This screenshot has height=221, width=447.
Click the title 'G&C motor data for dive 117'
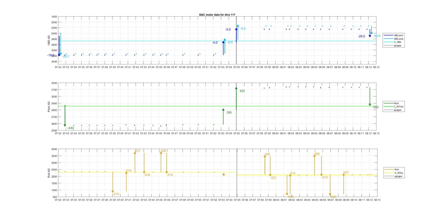point(217,15)
